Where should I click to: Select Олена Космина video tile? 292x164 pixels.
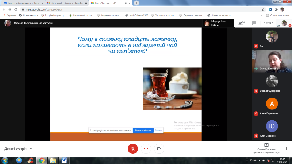(x=272, y=61)
